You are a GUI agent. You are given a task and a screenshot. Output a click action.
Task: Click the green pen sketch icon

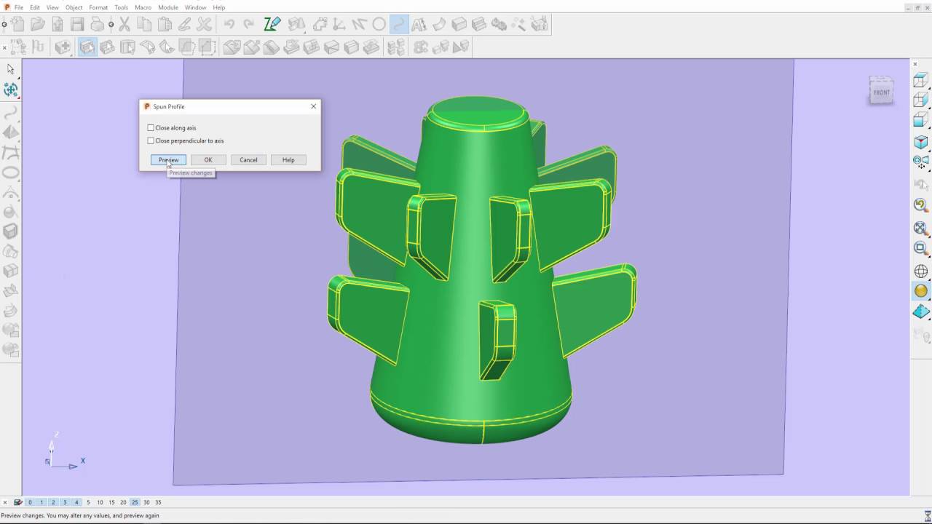tap(272, 25)
